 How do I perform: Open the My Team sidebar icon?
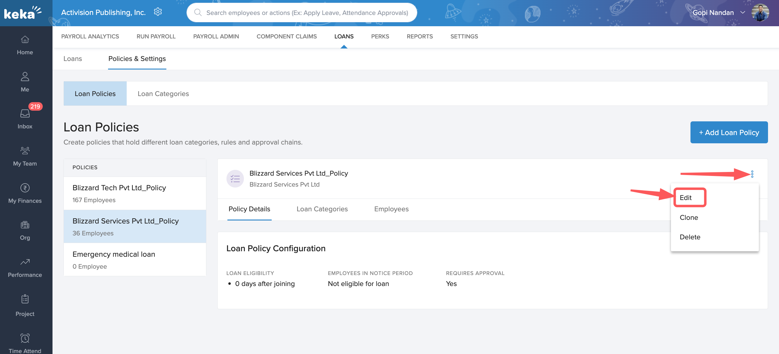pyautogui.click(x=25, y=151)
